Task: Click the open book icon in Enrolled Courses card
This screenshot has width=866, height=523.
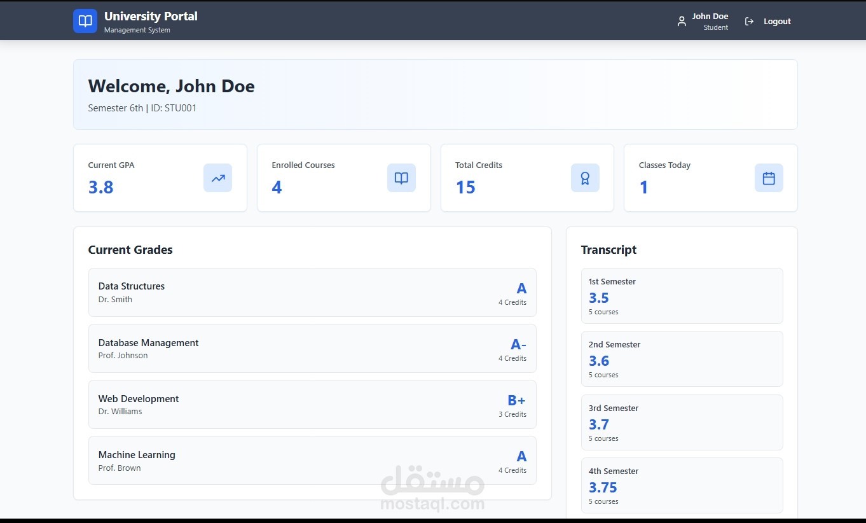Action: pos(401,178)
